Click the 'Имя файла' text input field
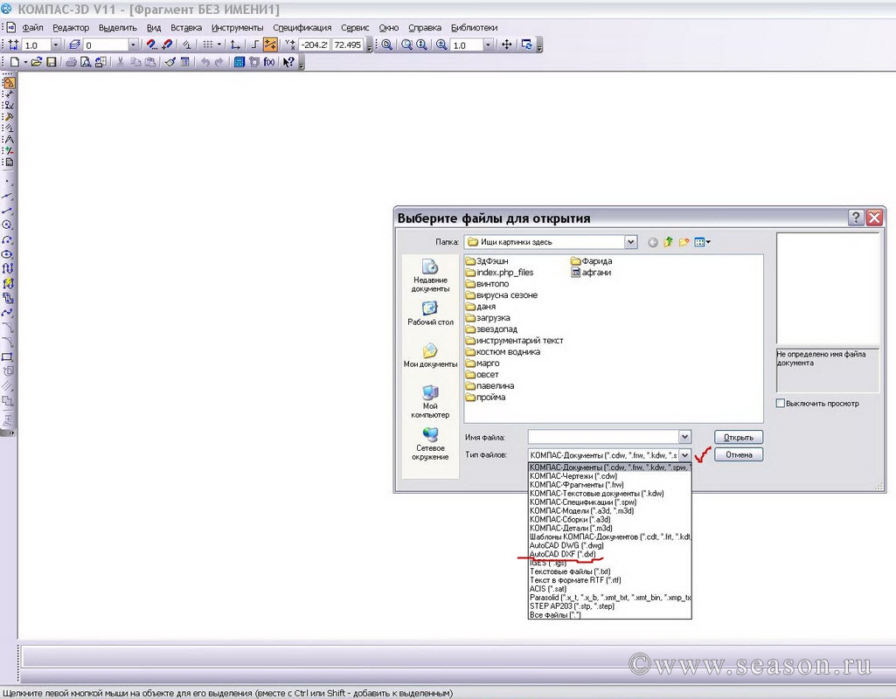The image size is (896, 699). coord(603,437)
